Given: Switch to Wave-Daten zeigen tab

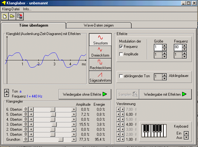Looking at the screenshot, I should pos(99,25).
